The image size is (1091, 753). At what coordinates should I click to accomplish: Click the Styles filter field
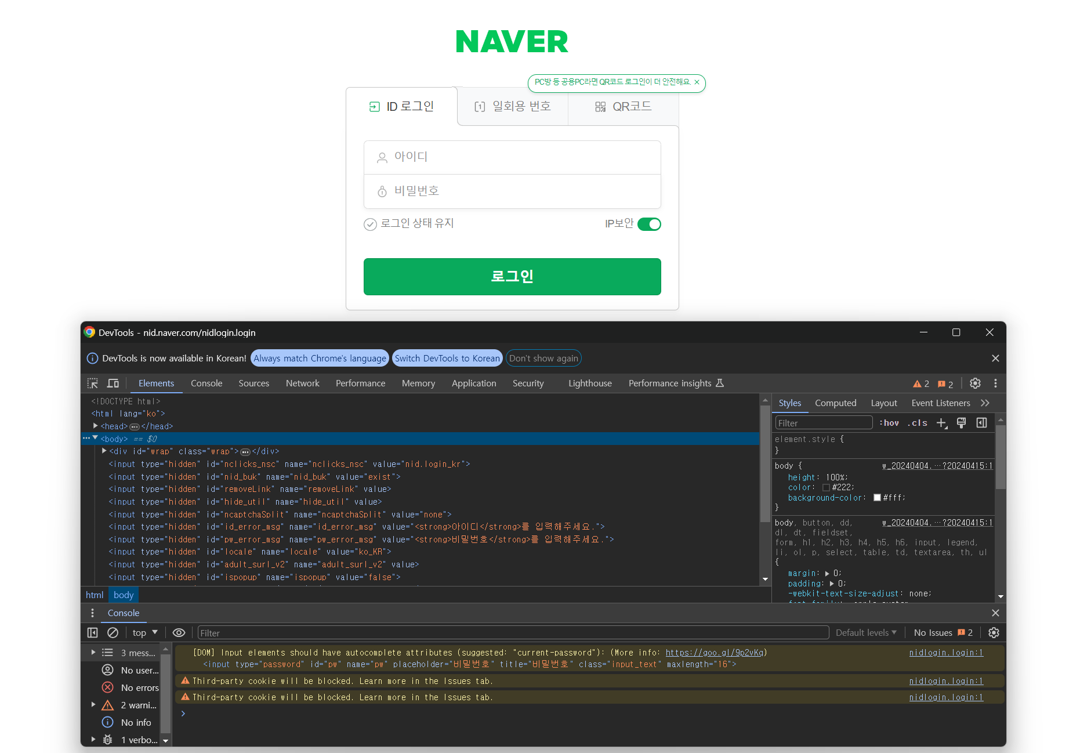click(x=824, y=423)
